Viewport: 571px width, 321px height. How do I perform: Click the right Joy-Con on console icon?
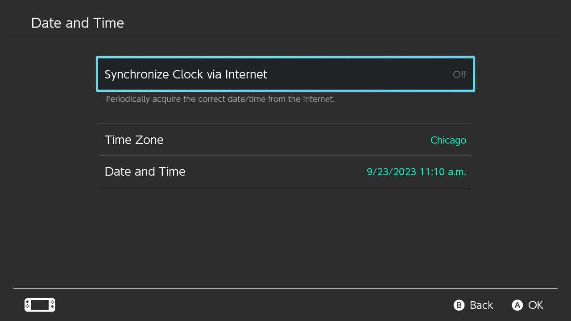52,305
